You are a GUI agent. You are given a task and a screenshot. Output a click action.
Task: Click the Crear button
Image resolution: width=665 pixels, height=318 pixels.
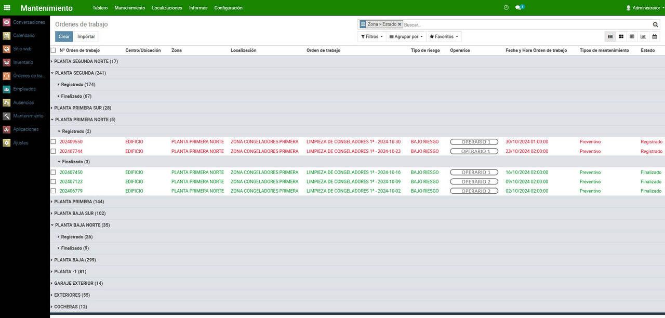[64, 37]
